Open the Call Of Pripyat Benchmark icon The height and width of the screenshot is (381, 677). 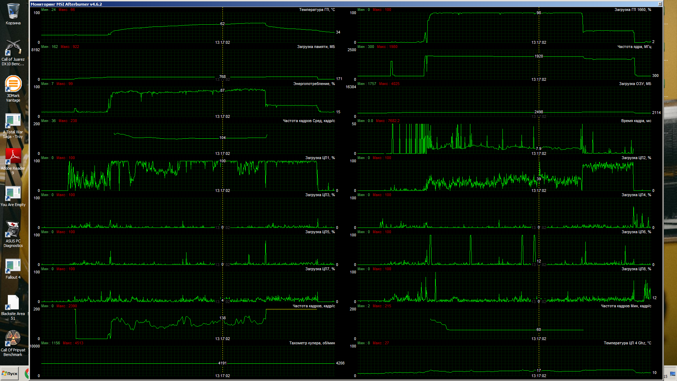(13, 339)
